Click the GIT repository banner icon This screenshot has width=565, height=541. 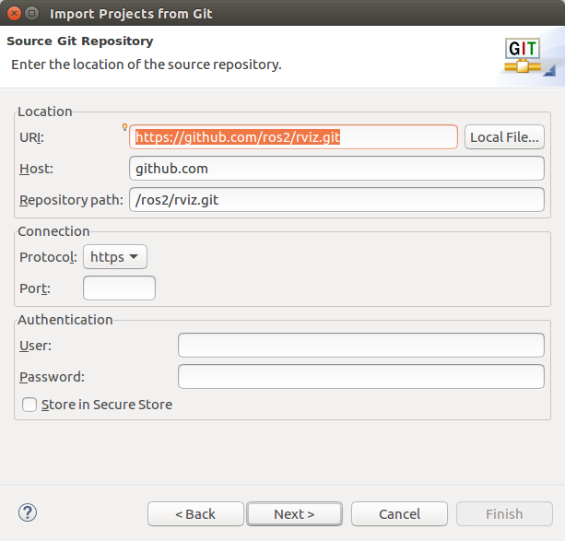point(529,56)
